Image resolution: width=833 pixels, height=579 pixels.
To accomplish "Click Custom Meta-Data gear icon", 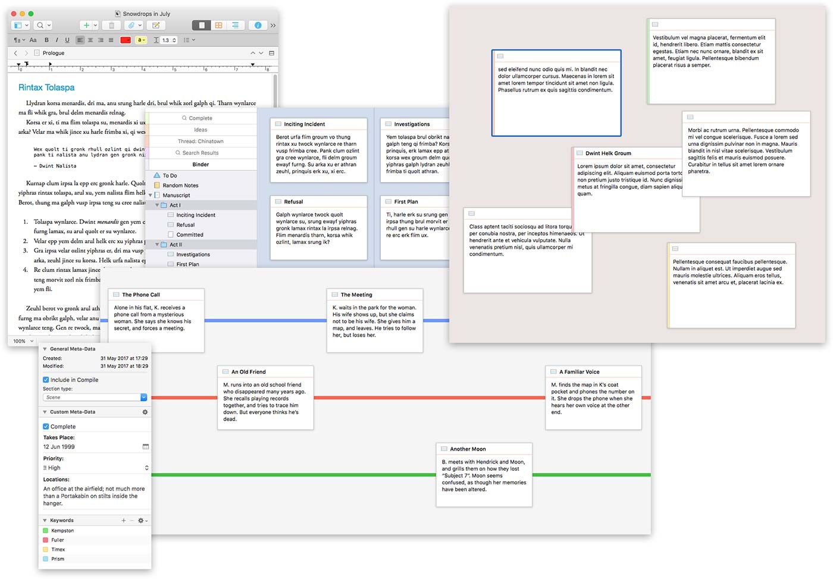I will (x=145, y=412).
